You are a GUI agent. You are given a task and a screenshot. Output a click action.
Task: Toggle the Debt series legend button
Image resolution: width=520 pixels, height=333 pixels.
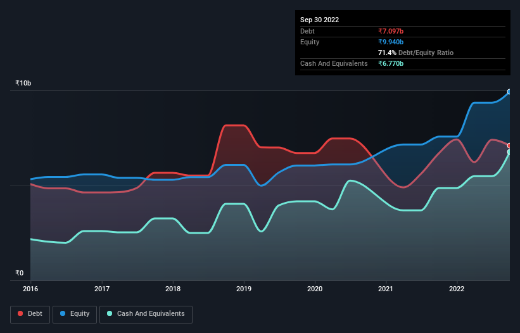pyautogui.click(x=30, y=314)
